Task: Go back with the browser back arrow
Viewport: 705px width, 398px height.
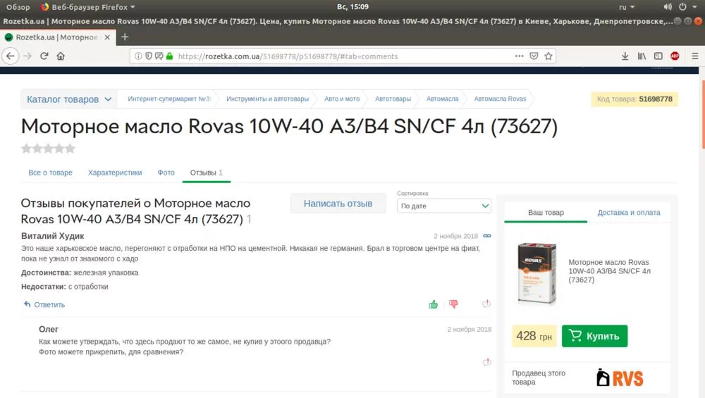Action: click(11, 56)
